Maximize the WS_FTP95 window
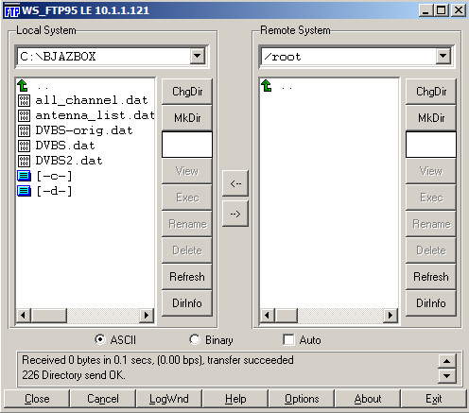The width and height of the screenshot is (469, 413). point(442,10)
